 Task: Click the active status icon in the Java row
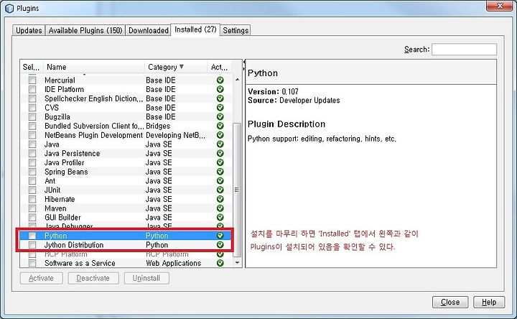coord(220,144)
